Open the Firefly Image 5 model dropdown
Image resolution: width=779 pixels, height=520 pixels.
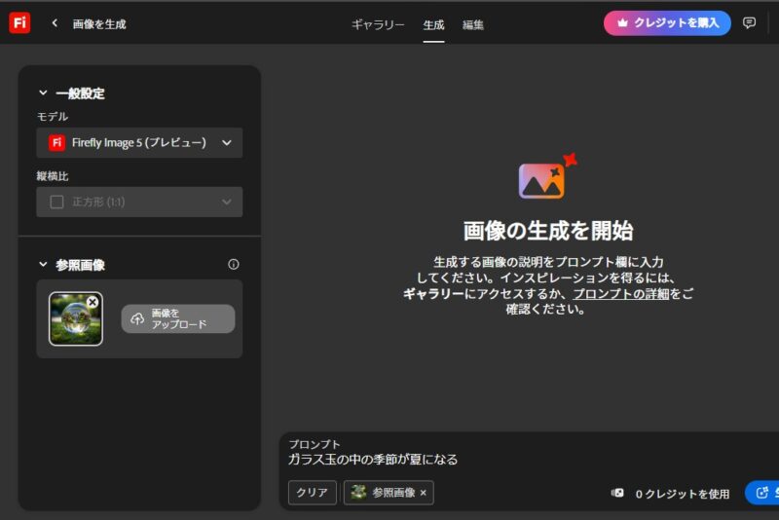click(x=139, y=143)
